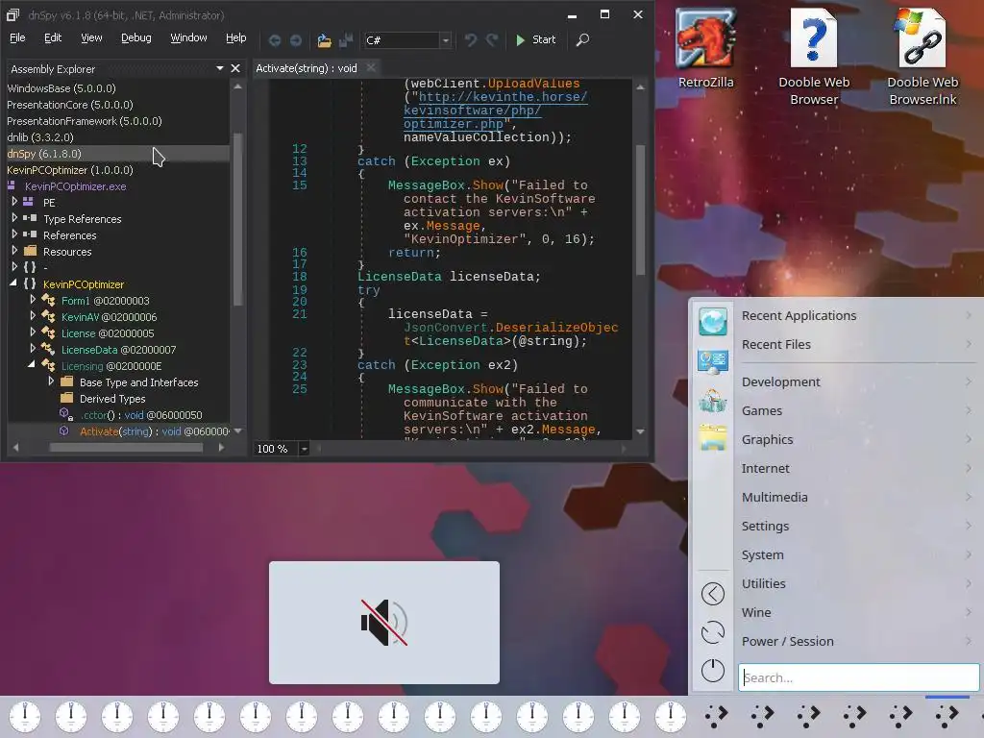The width and height of the screenshot is (984, 738).
Task: Select KevinPCOptimizer (1.0.0.0) assembly
Action: pos(69,170)
